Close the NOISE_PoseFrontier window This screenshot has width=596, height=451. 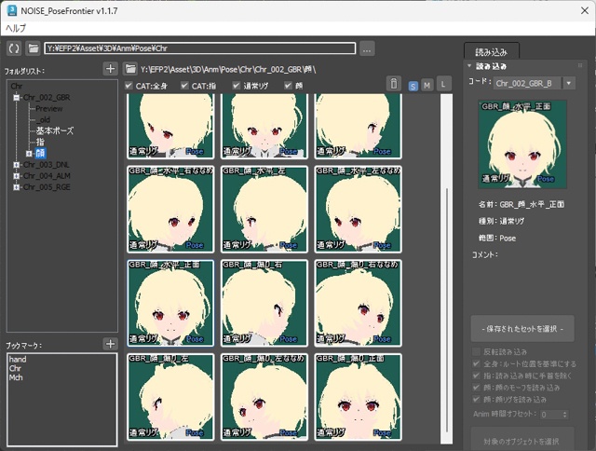(585, 10)
